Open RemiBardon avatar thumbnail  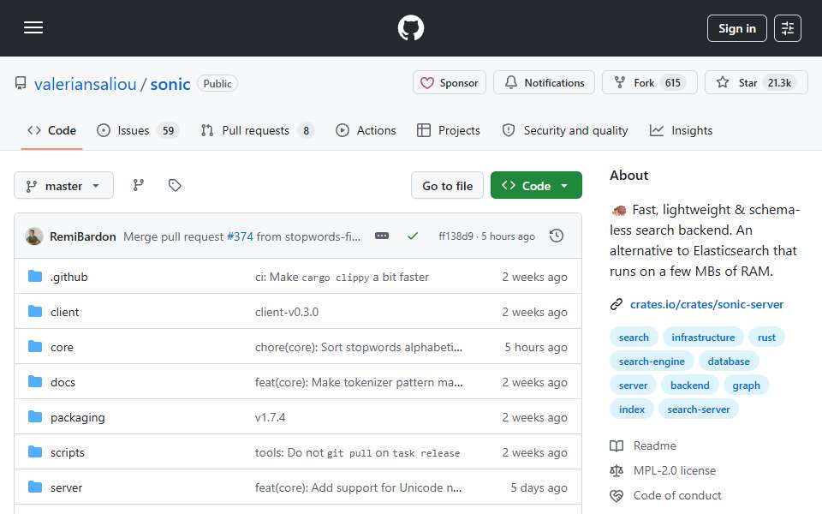pos(34,236)
